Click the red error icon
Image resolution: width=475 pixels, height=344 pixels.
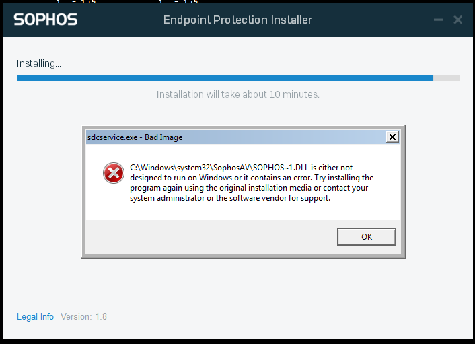pyautogui.click(x=114, y=173)
